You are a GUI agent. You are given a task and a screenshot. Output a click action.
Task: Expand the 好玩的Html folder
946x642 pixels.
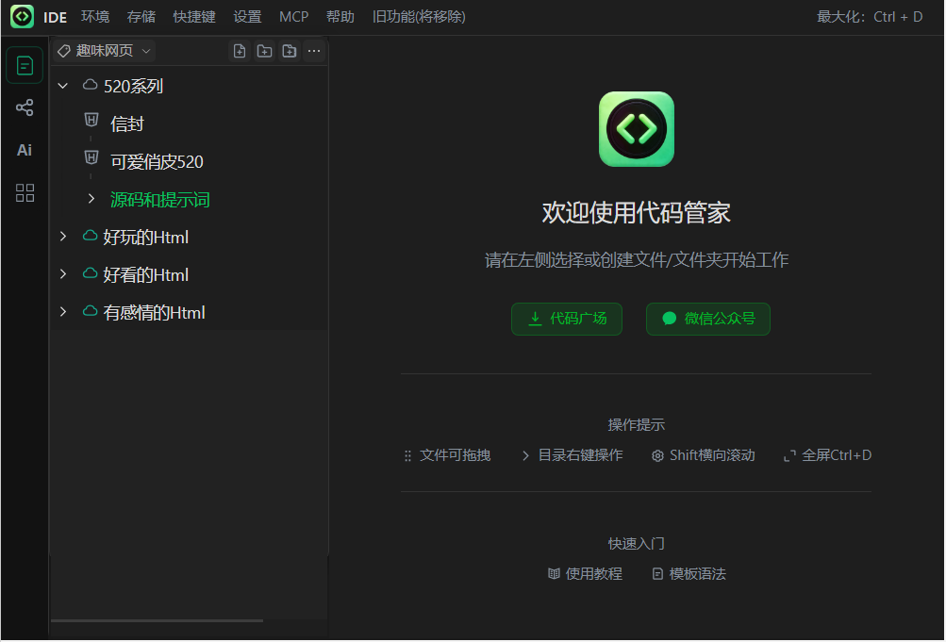(63, 237)
